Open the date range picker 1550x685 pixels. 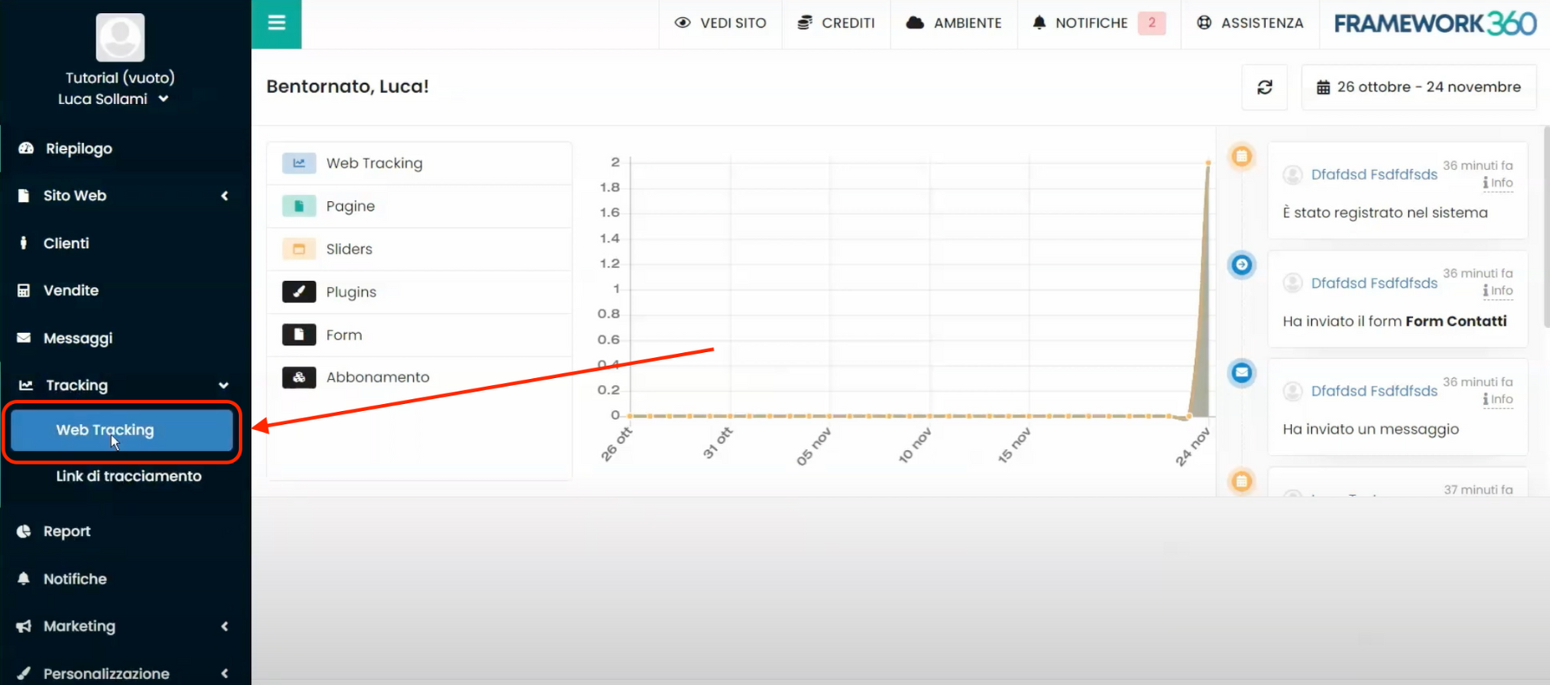pyautogui.click(x=1418, y=87)
